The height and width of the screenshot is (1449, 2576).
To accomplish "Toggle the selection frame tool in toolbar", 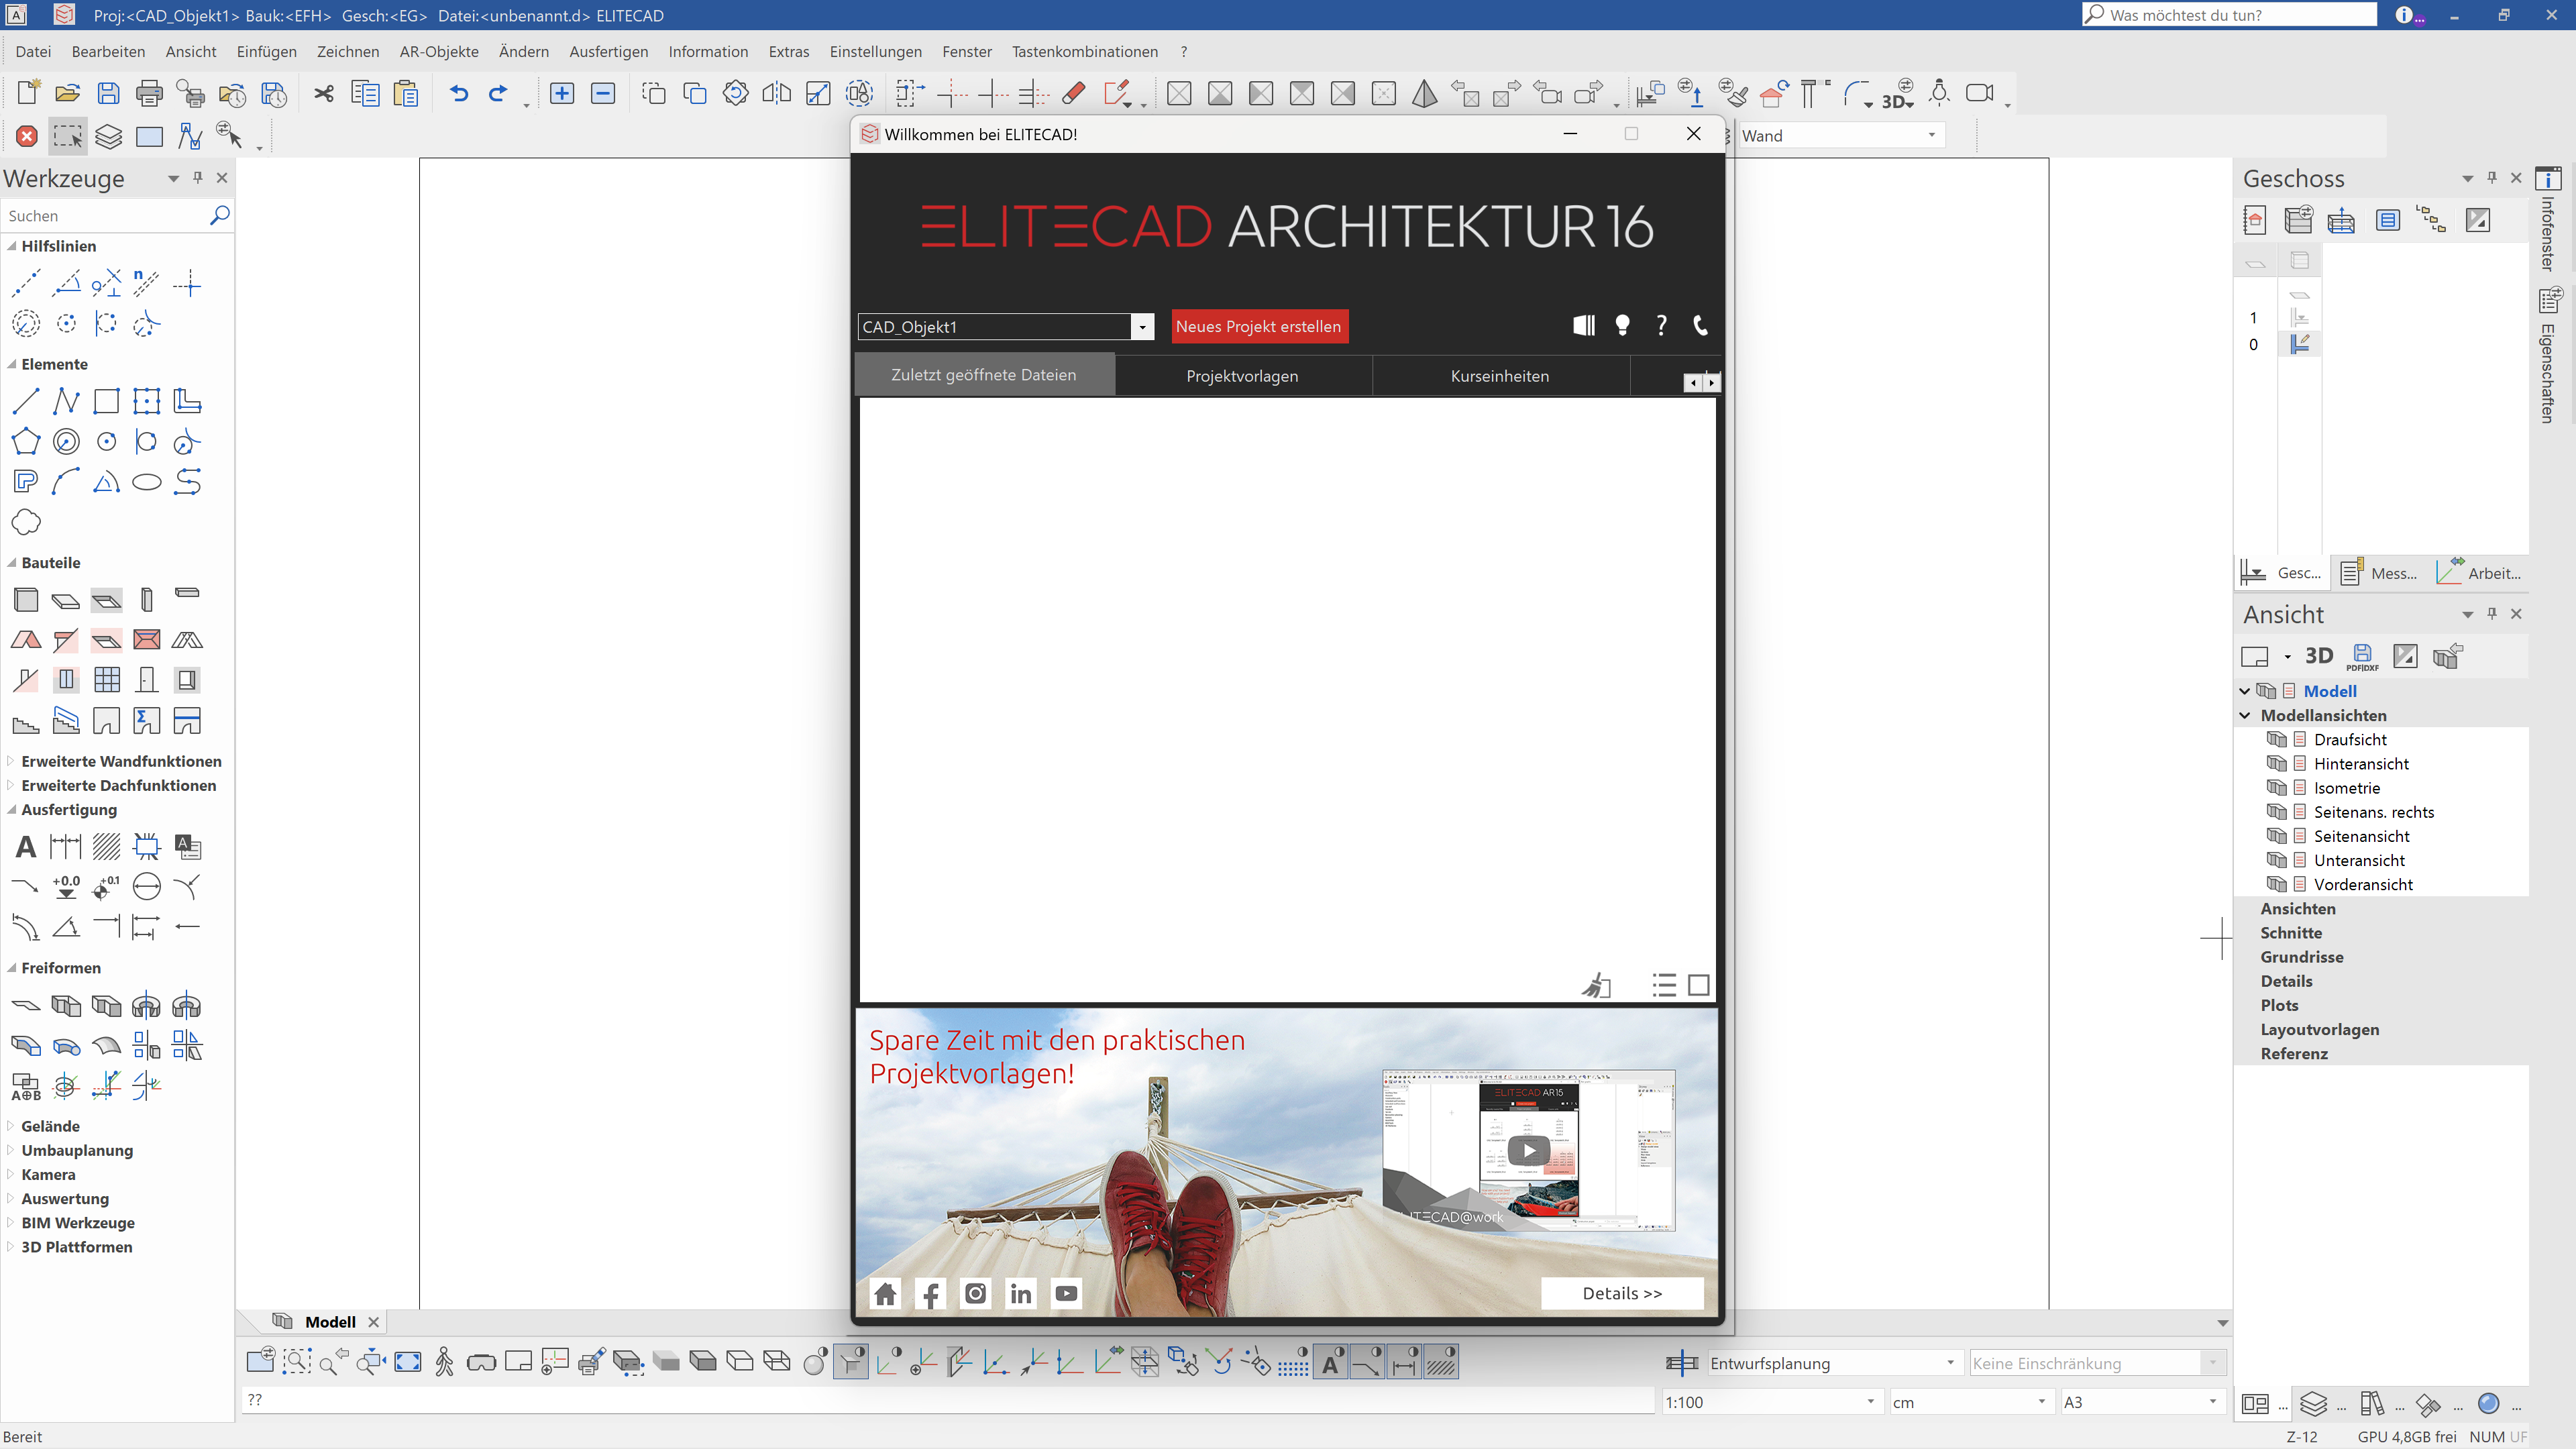I will (68, 136).
